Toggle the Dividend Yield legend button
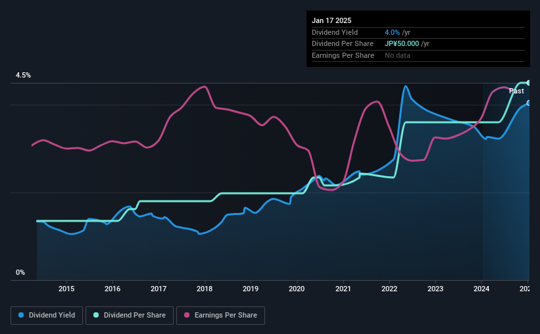 [47, 316]
